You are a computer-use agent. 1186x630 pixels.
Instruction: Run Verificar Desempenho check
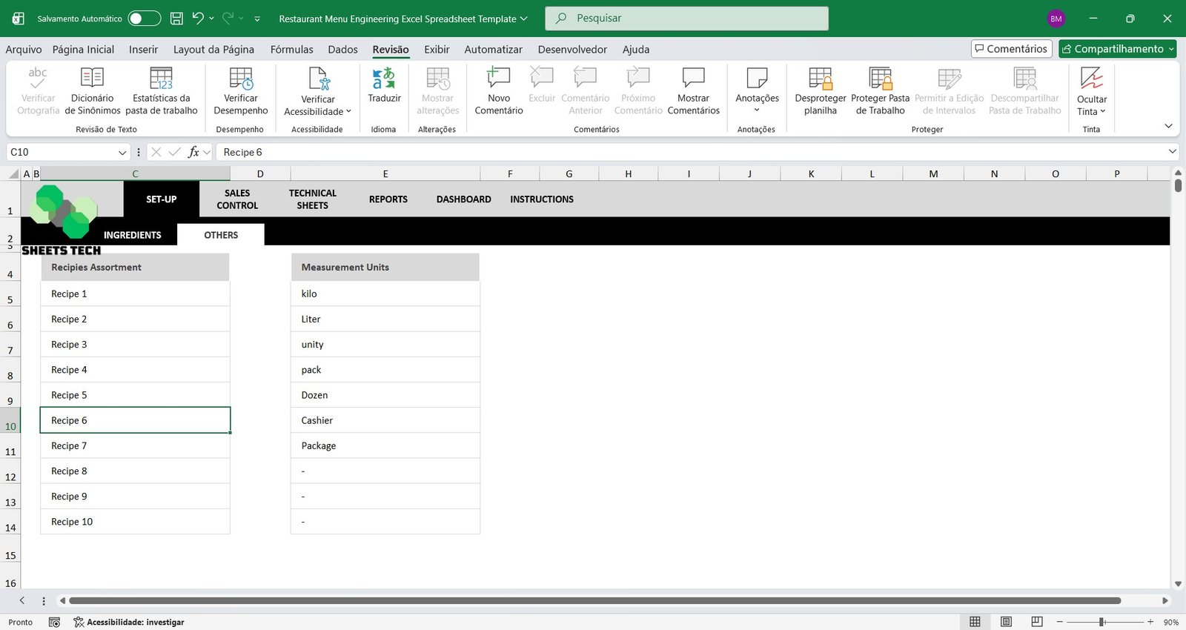point(240,79)
